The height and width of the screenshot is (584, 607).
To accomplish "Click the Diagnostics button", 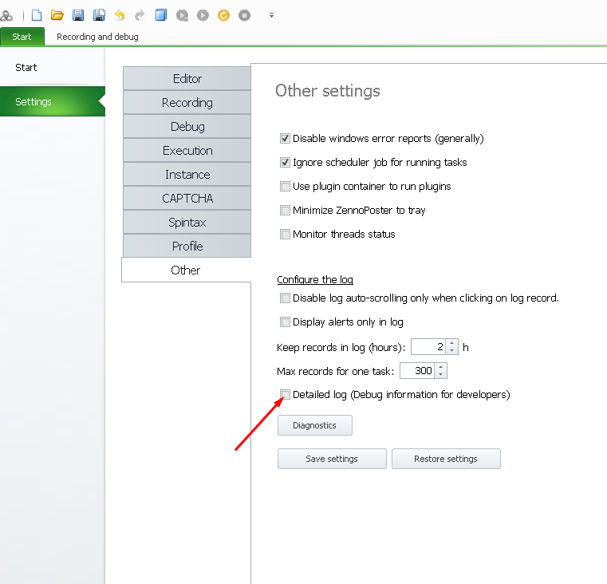I will 315,425.
